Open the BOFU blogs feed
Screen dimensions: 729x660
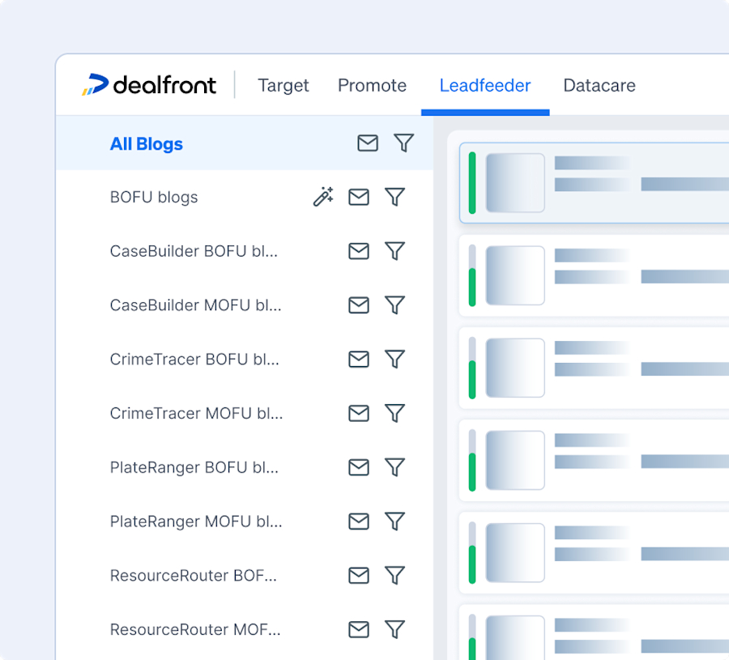click(154, 197)
